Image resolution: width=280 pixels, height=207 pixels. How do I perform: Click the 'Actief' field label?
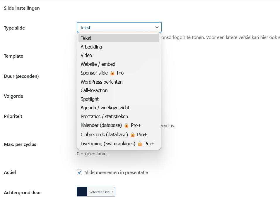pyautogui.click(x=10, y=172)
